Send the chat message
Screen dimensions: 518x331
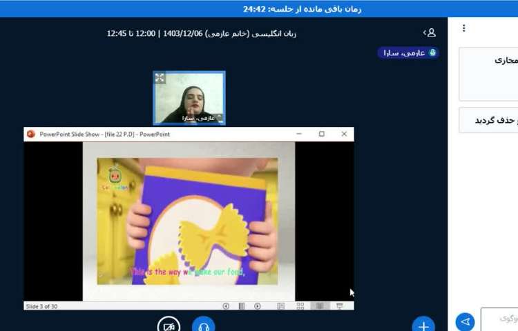(x=465, y=322)
